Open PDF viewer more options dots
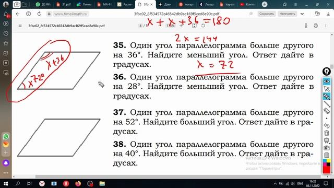The height and width of the screenshot is (188, 334). (326, 26)
